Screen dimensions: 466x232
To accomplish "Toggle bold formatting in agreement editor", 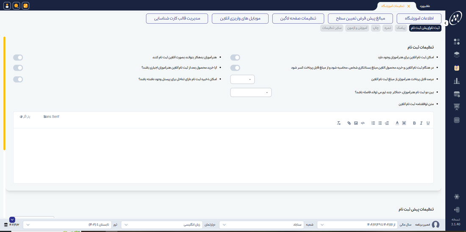I will click(x=414, y=123).
